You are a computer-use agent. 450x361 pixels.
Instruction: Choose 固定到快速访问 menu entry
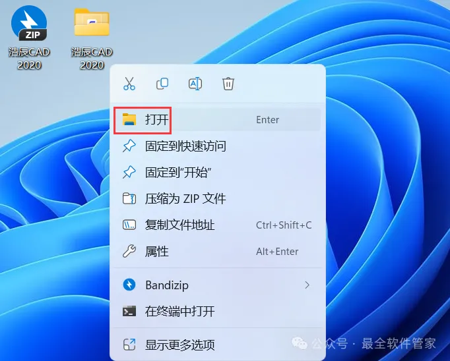click(x=217, y=146)
